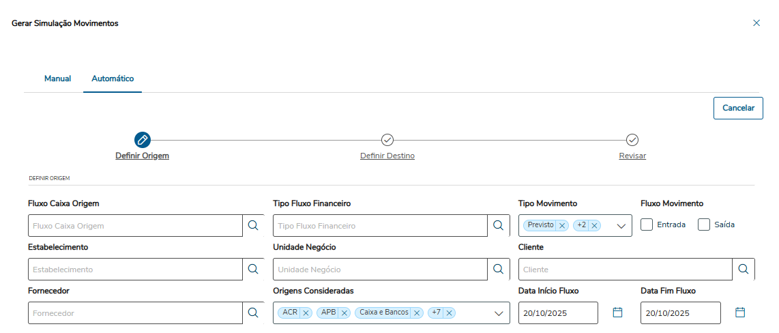Open calendar for Data Fim Fluxo
The image size is (779, 333).
coord(740,313)
